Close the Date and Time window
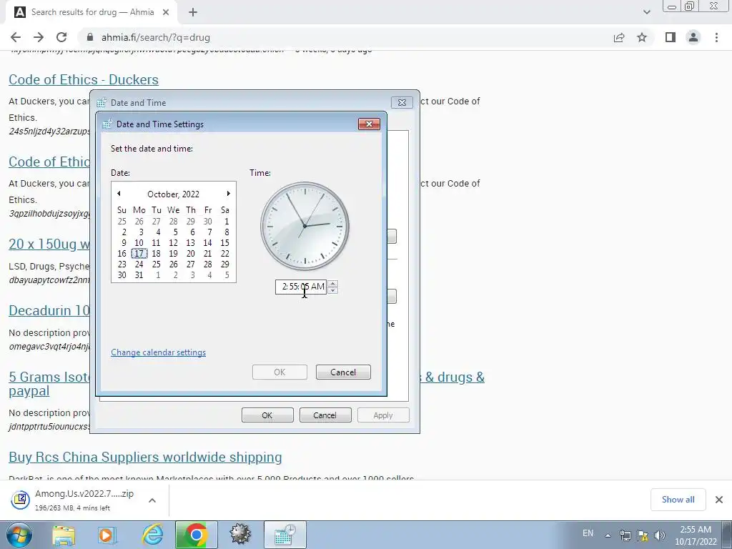 point(402,102)
